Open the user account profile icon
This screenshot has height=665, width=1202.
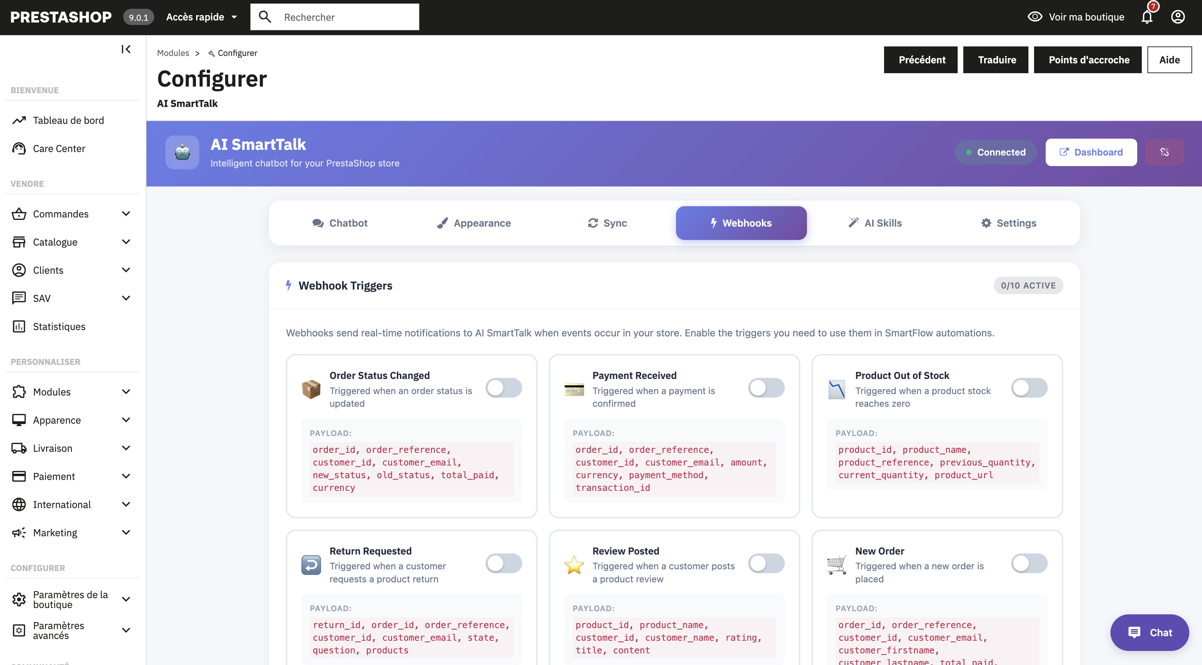tap(1177, 17)
